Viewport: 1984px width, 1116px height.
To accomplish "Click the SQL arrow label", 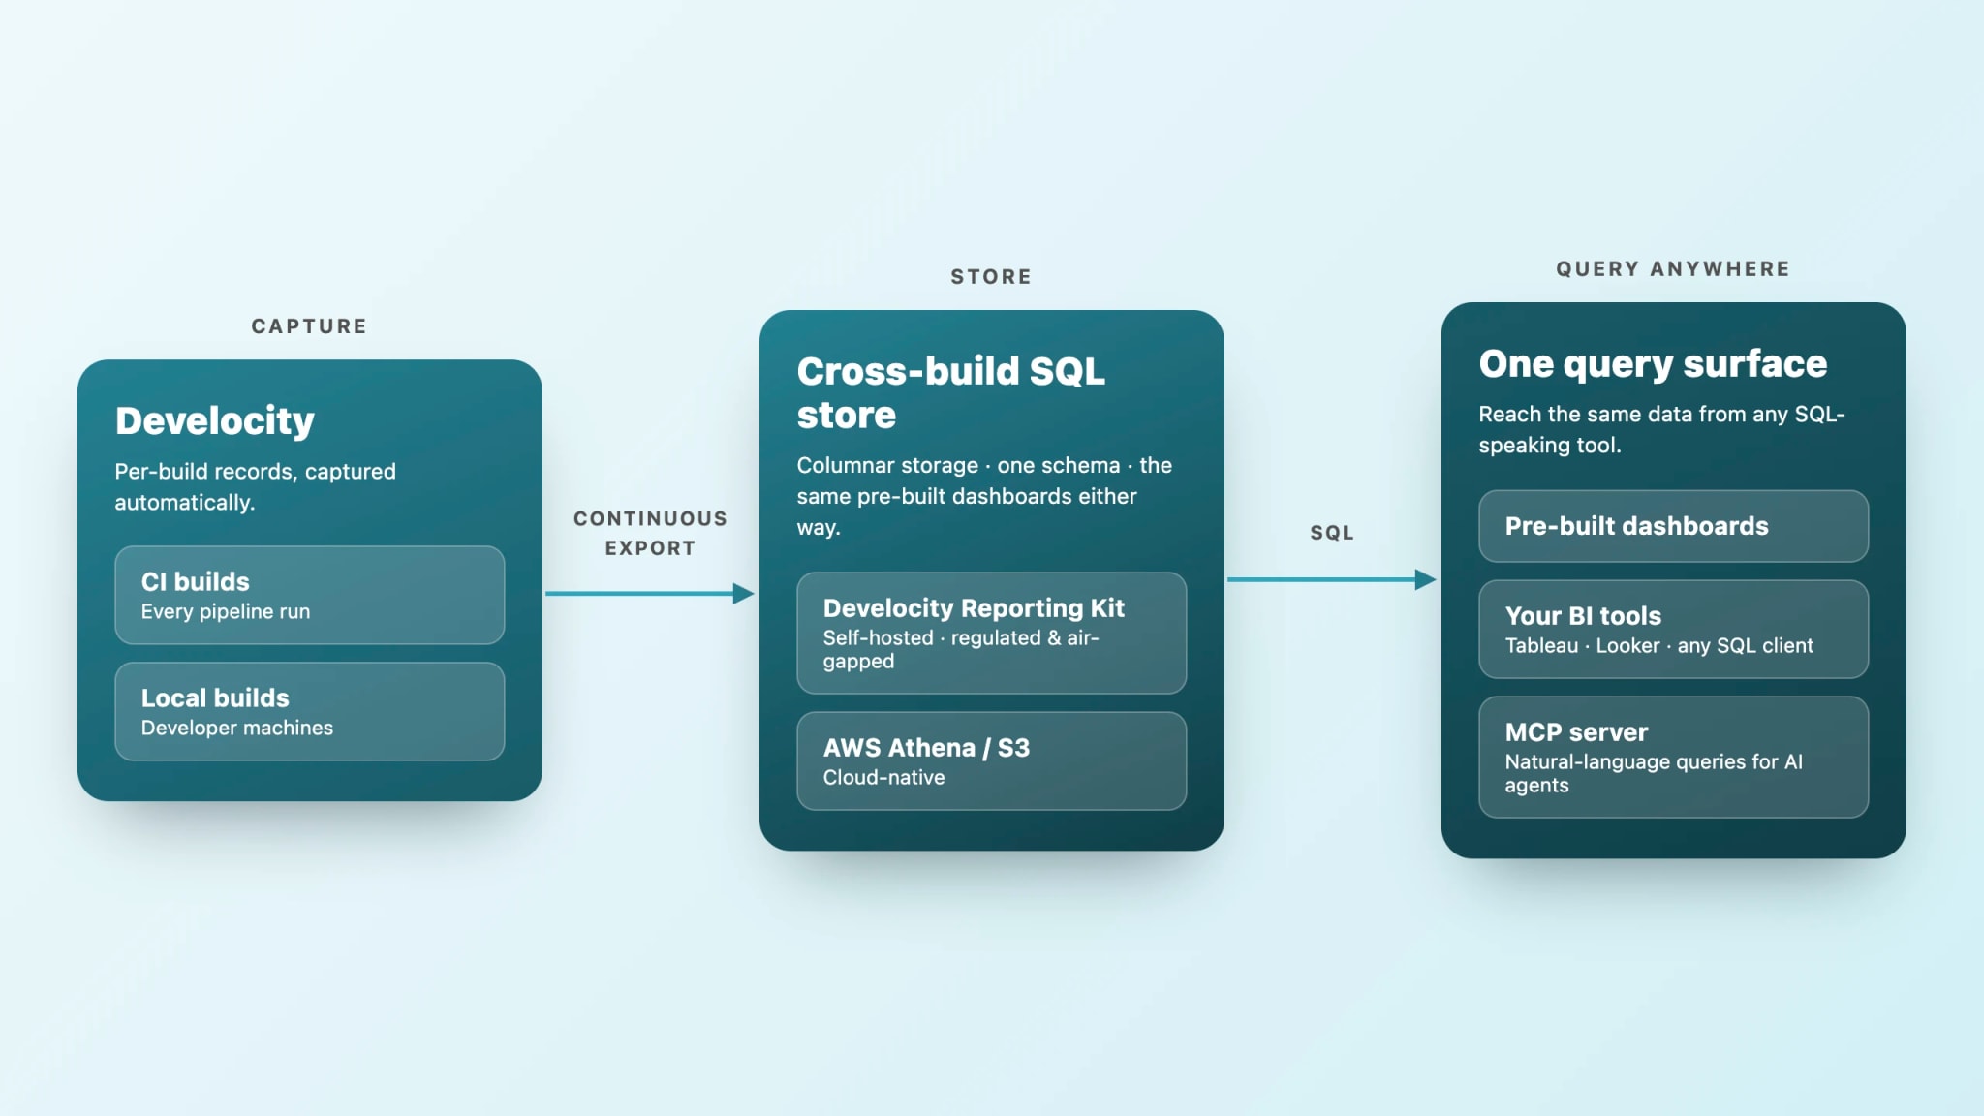I will (x=1332, y=533).
